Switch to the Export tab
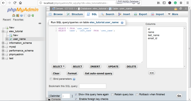This screenshot has height=101, width=191. pyautogui.click(x=141, y=14)
